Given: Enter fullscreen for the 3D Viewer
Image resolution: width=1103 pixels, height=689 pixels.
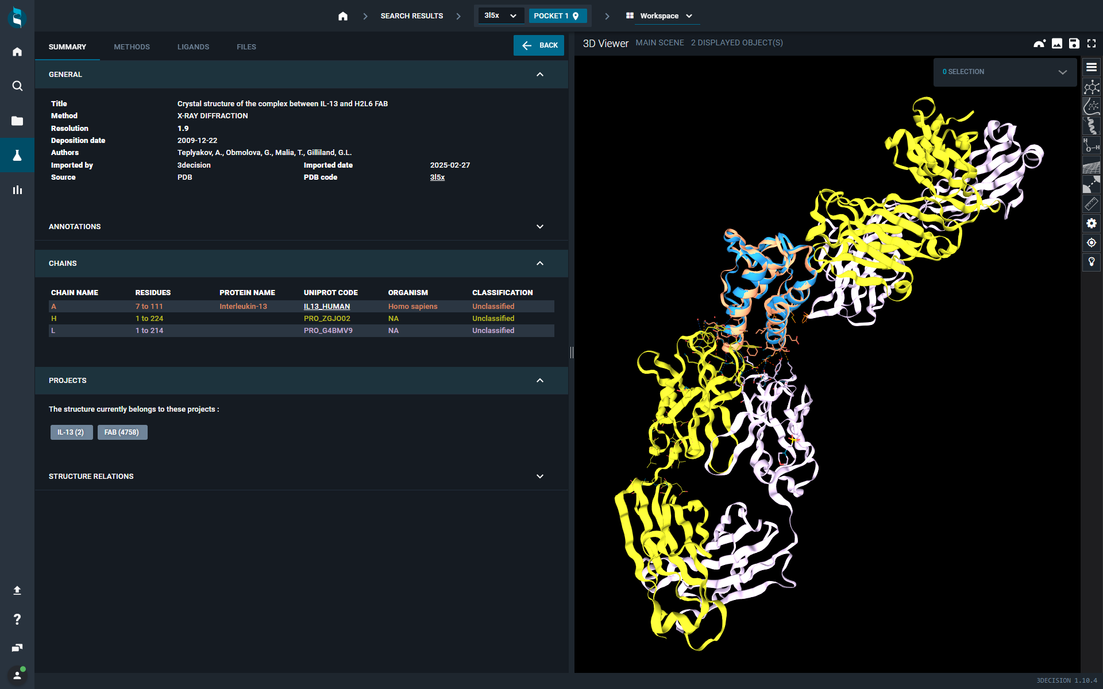Looking at the screenshot, I should point(1091,43).
